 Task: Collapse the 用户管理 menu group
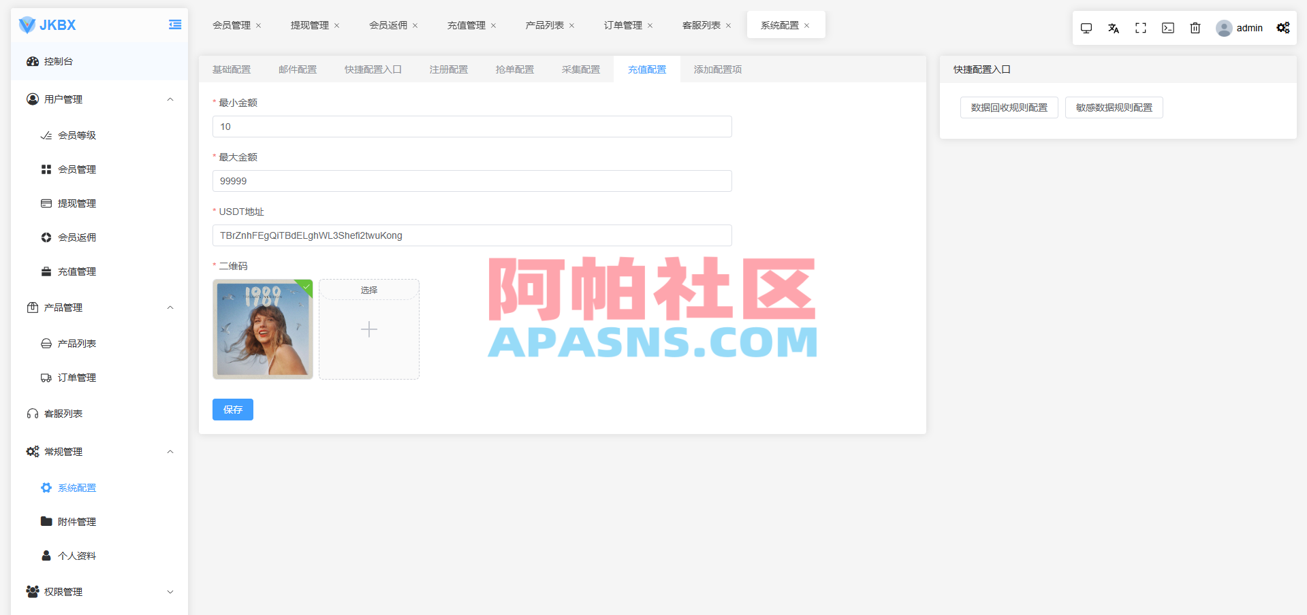click(99, 99)
